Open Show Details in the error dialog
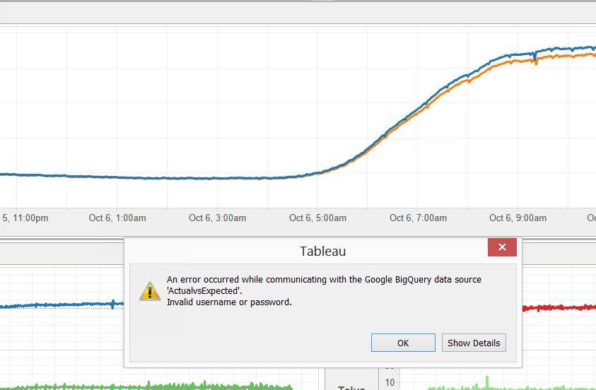596x390 pixels. (x=474, y=343)
